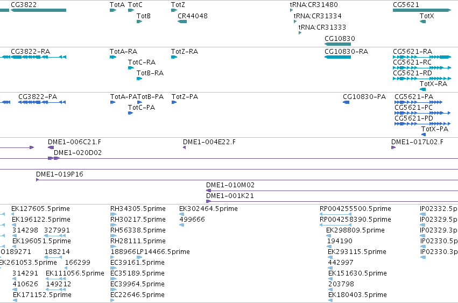458x303 pixels.
Task: Open the CG5621-RD transcript
Action: 422,79
